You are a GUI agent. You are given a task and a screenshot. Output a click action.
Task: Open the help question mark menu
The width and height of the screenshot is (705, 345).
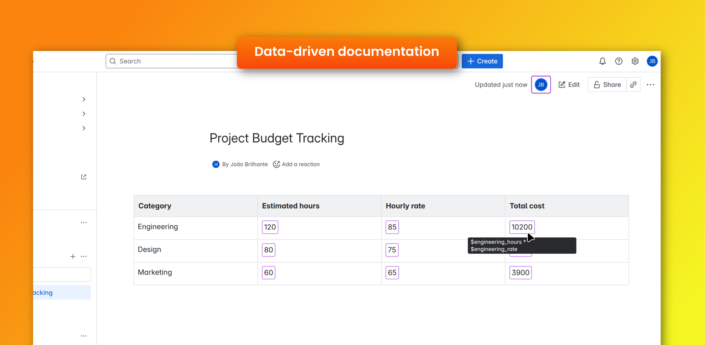click(x=619, y=61)
